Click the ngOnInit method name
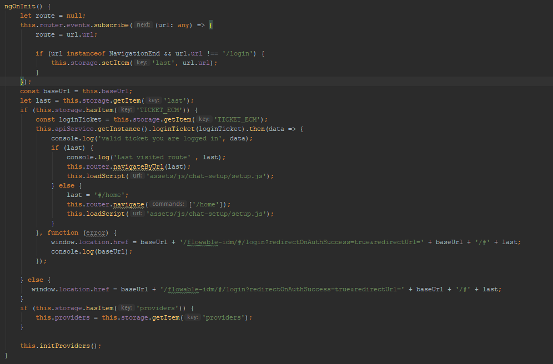The width and height of the screenshot is (553, 364). (20, 6)
